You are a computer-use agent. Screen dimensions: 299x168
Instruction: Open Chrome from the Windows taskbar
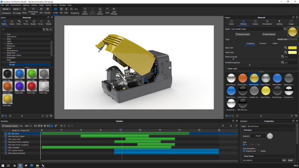14,166
